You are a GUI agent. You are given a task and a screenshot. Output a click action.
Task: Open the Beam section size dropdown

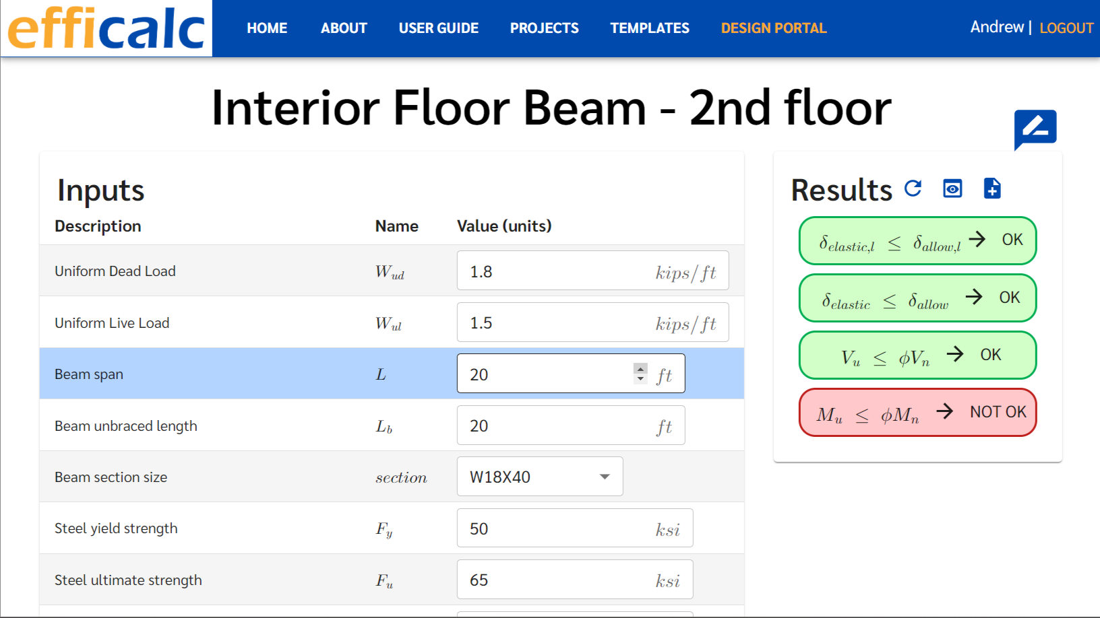tap(539, 477)
